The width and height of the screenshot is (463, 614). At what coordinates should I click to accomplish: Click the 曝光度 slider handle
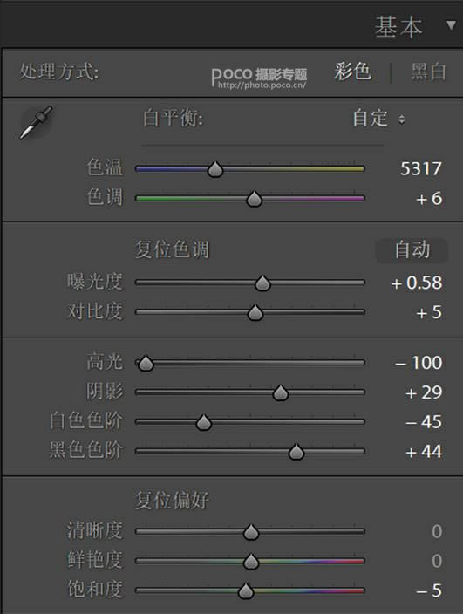coord(262,283)
